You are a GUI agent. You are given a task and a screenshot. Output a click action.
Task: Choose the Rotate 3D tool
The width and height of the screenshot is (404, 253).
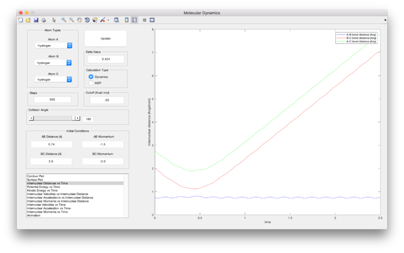coord(87,20)
